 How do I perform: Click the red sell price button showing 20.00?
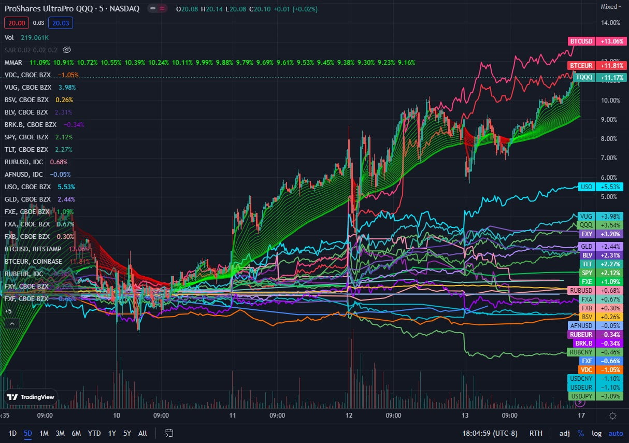click(x=16, y=23)
